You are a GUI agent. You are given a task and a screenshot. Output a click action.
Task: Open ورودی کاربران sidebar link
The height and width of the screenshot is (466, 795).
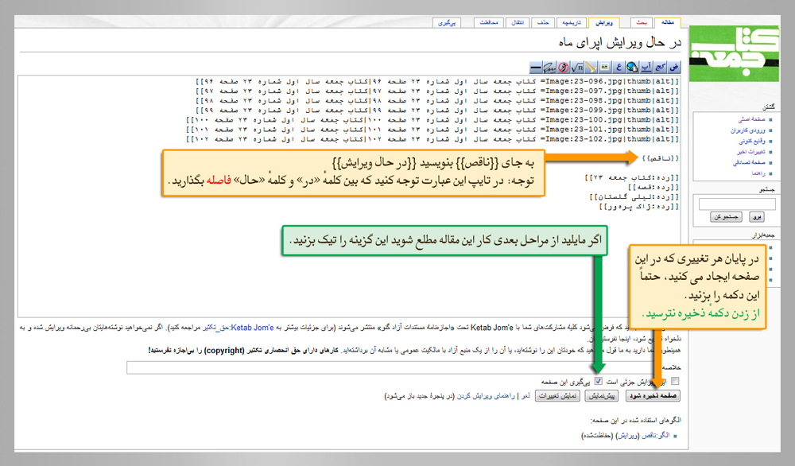[747, 130]
